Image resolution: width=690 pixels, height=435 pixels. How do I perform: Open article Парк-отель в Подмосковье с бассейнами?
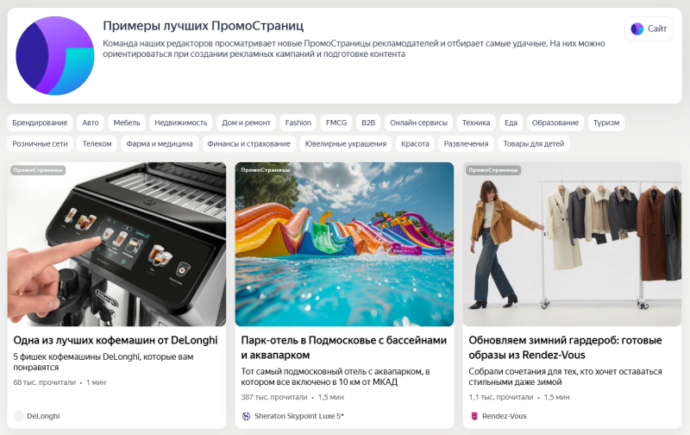point(343,347)
